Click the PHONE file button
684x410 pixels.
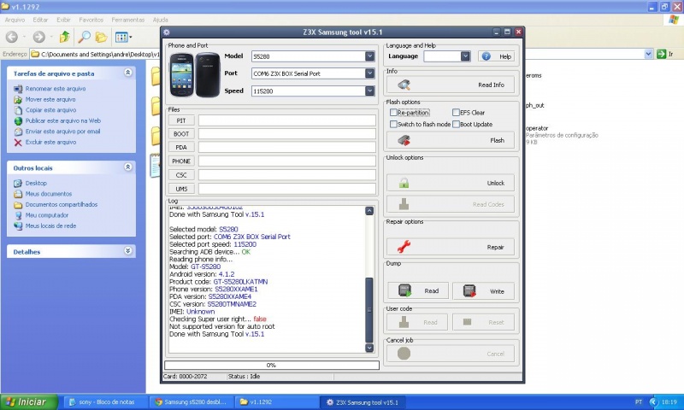point(181,161)
